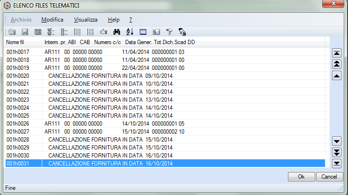The height and width of the screenshot is (195, 348).
Task: Select row 001h0021
Action: [165, 84]
